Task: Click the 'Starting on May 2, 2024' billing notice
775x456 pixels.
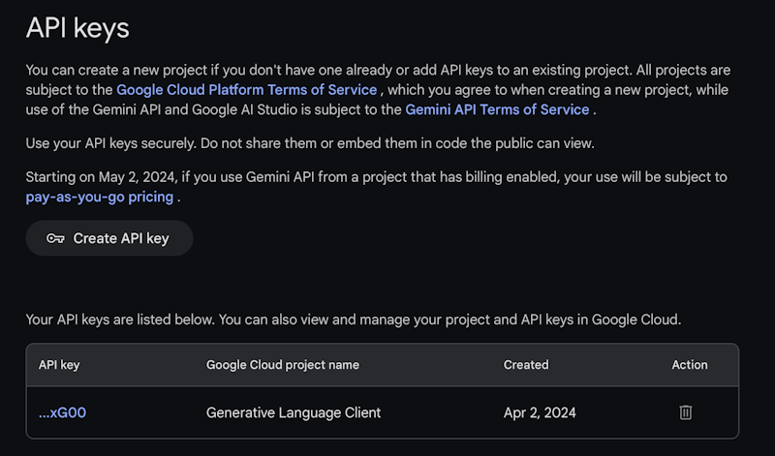Action: coord(376,177)
